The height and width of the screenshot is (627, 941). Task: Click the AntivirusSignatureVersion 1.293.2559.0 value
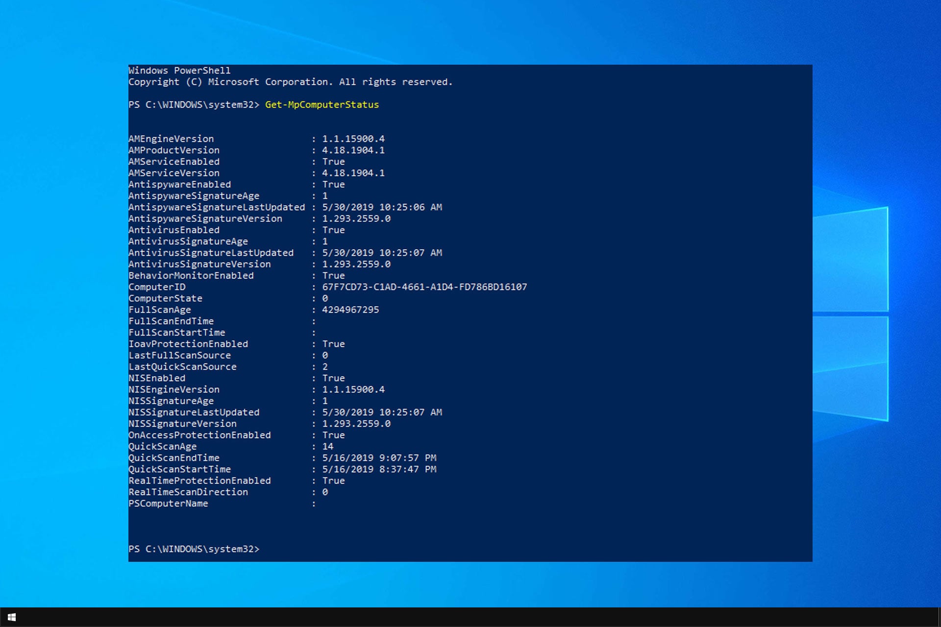356,264
